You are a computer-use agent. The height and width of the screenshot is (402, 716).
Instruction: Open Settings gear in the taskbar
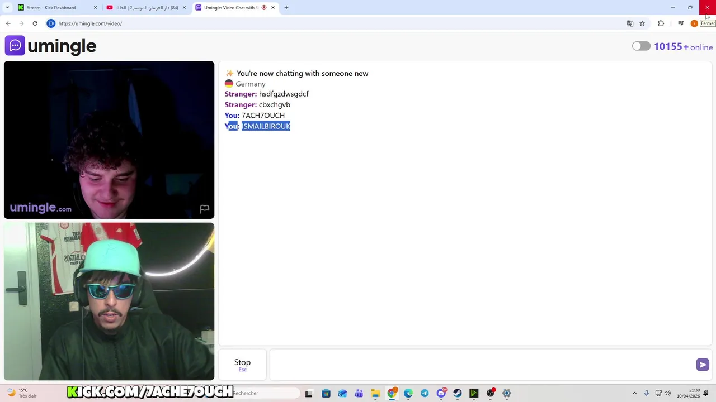507,393
